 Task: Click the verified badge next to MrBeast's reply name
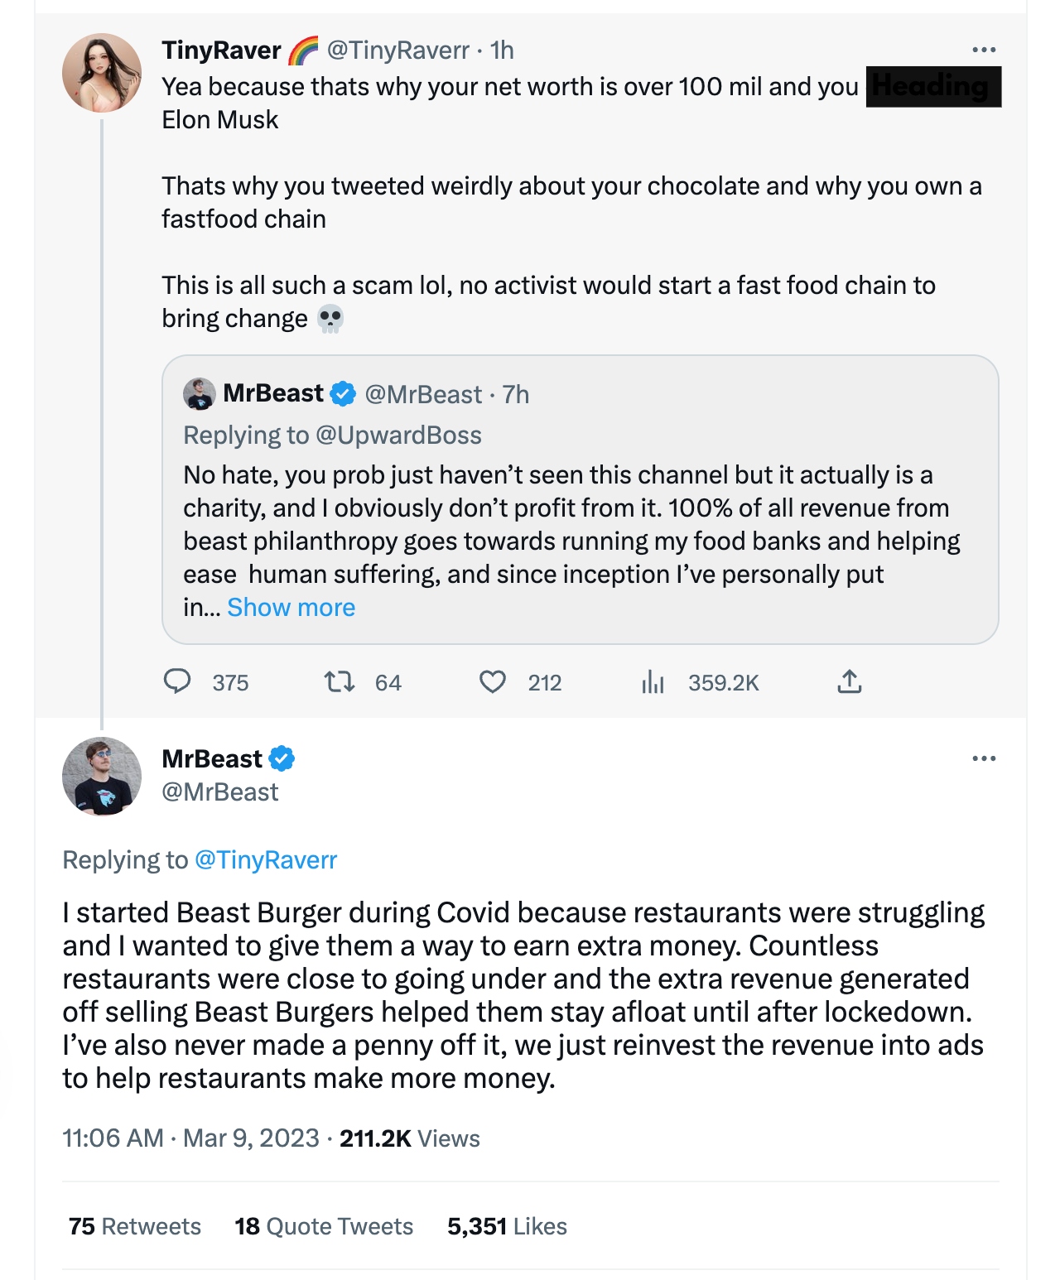(282, 758)
